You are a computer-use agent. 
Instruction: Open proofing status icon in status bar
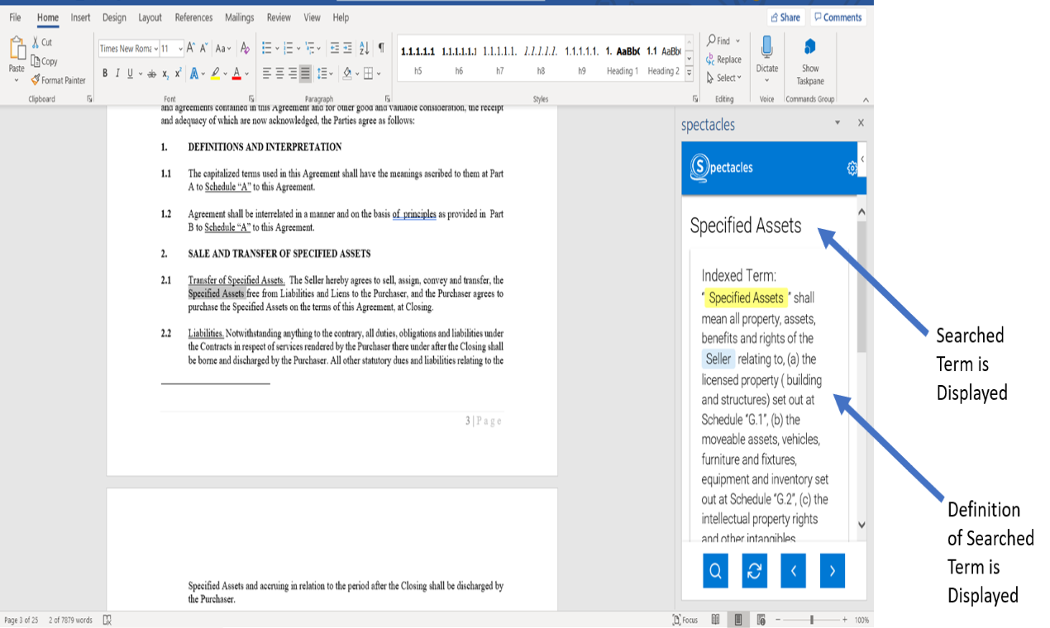point(107,620)
